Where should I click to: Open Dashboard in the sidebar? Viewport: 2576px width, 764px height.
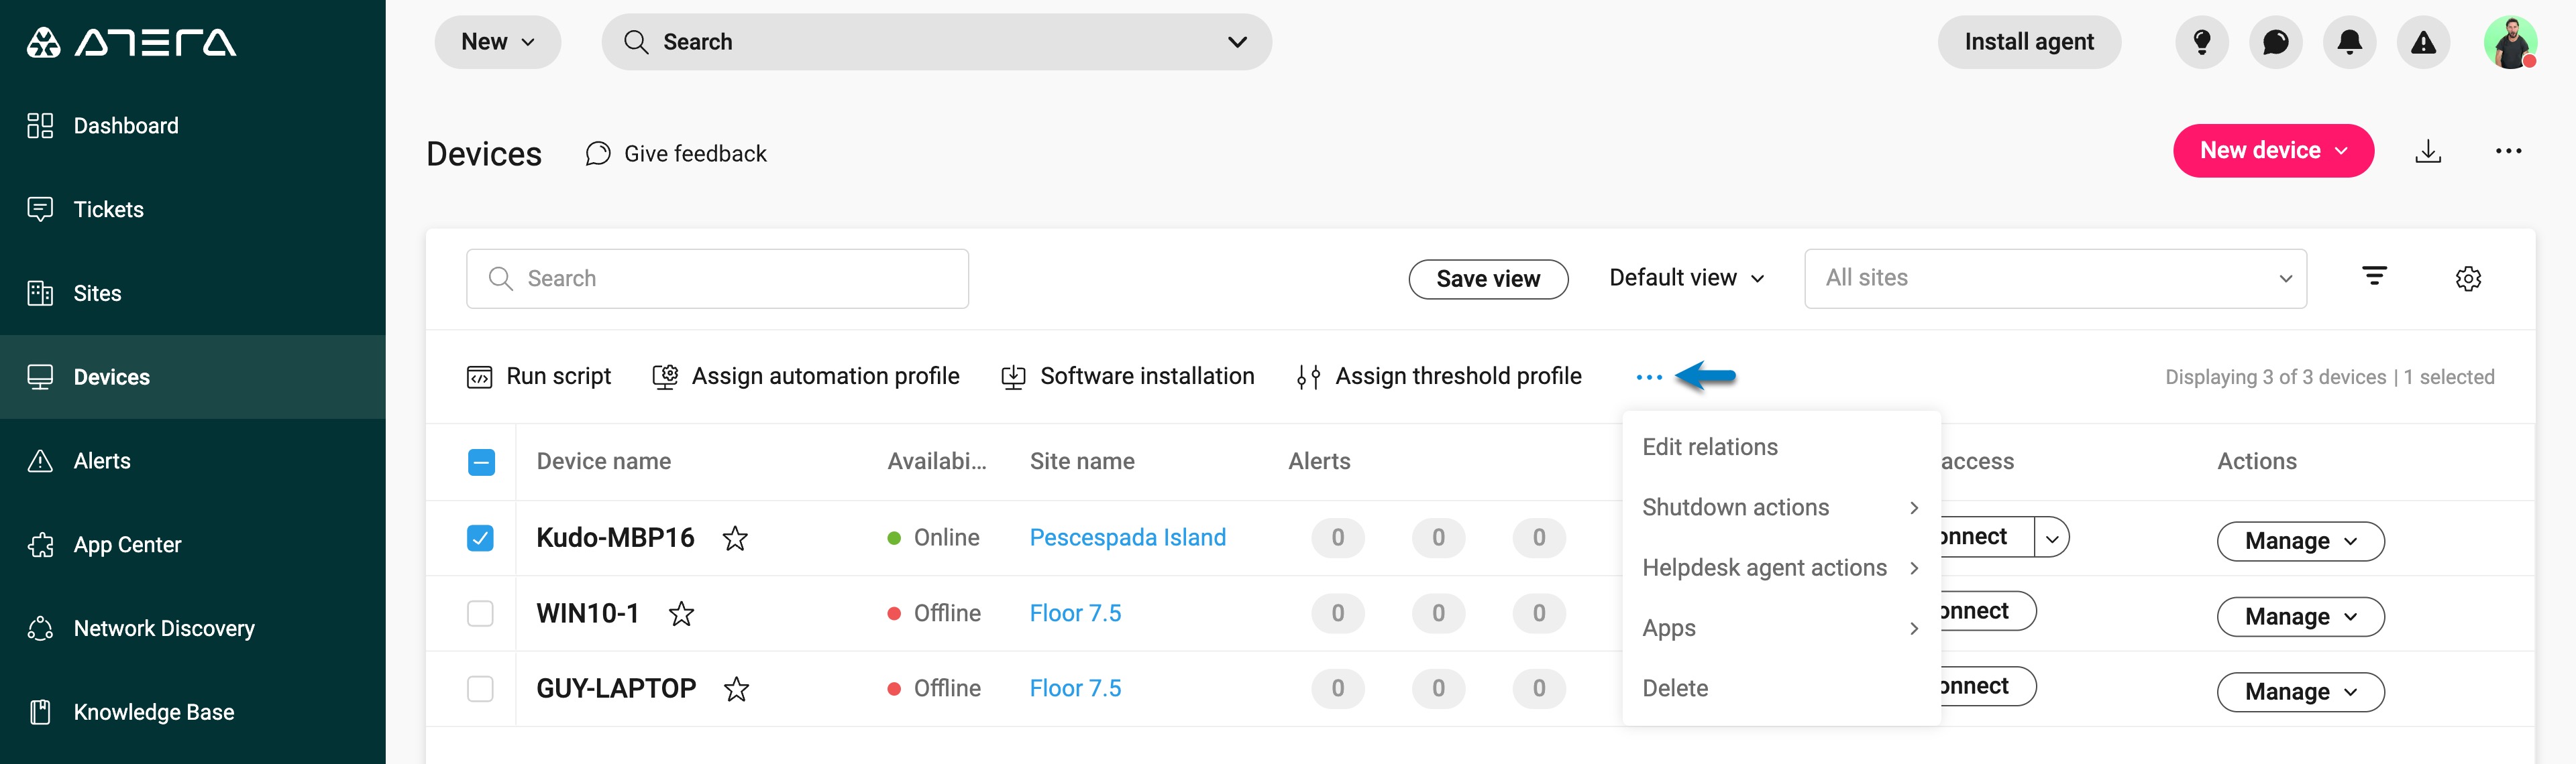coord(192,126)
